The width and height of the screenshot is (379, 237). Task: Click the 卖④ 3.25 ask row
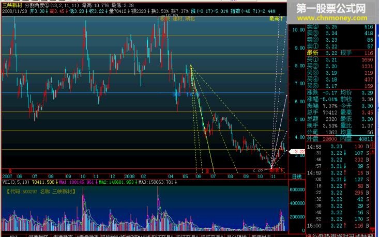coord(340,27)
